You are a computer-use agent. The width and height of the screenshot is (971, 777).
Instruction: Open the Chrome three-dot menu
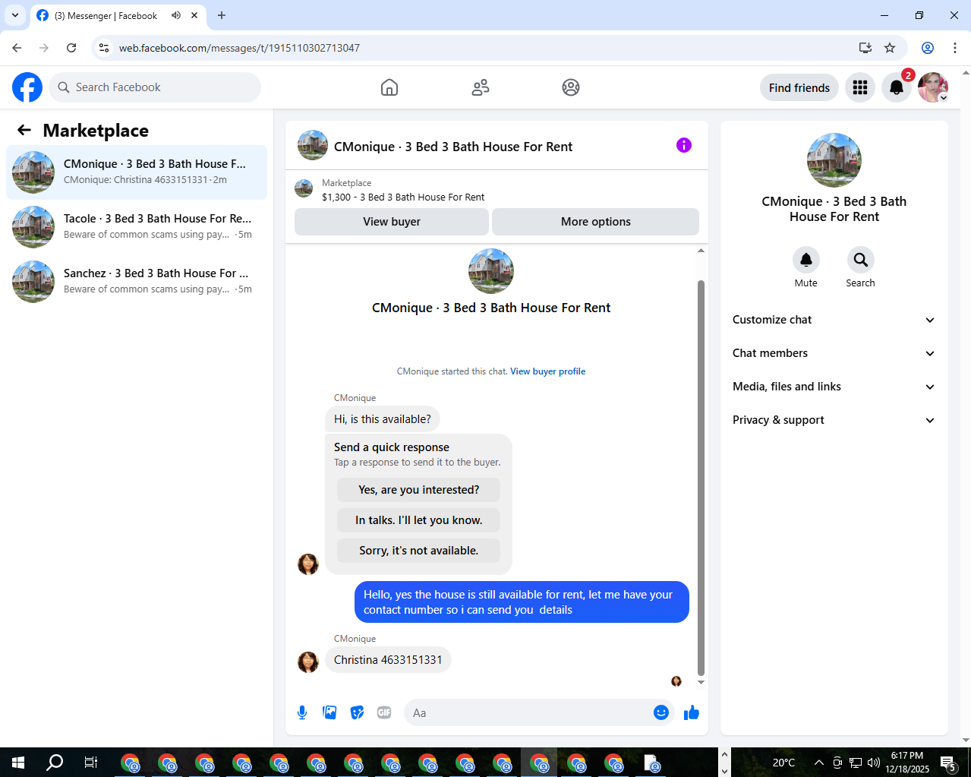955,48
